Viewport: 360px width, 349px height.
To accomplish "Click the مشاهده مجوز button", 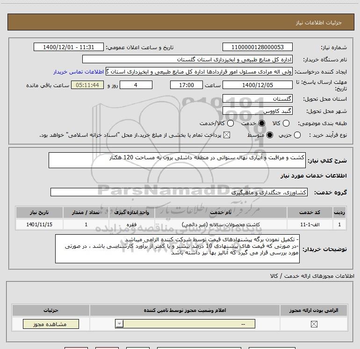I will click(51, 324).
